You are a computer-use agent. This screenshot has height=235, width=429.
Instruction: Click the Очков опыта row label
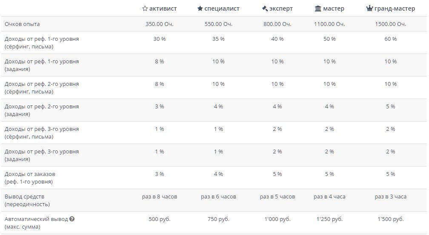[x=22, y=24]
